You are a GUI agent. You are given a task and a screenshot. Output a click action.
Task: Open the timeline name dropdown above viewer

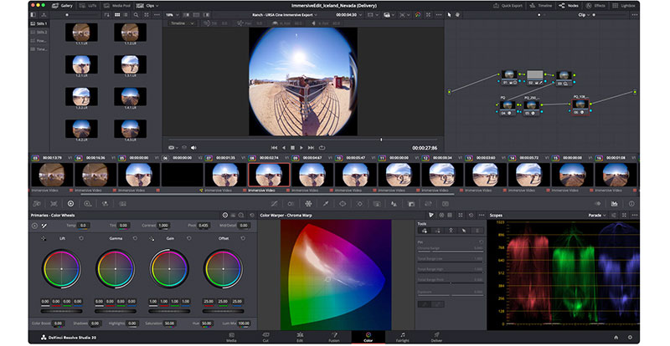point(284,15)
